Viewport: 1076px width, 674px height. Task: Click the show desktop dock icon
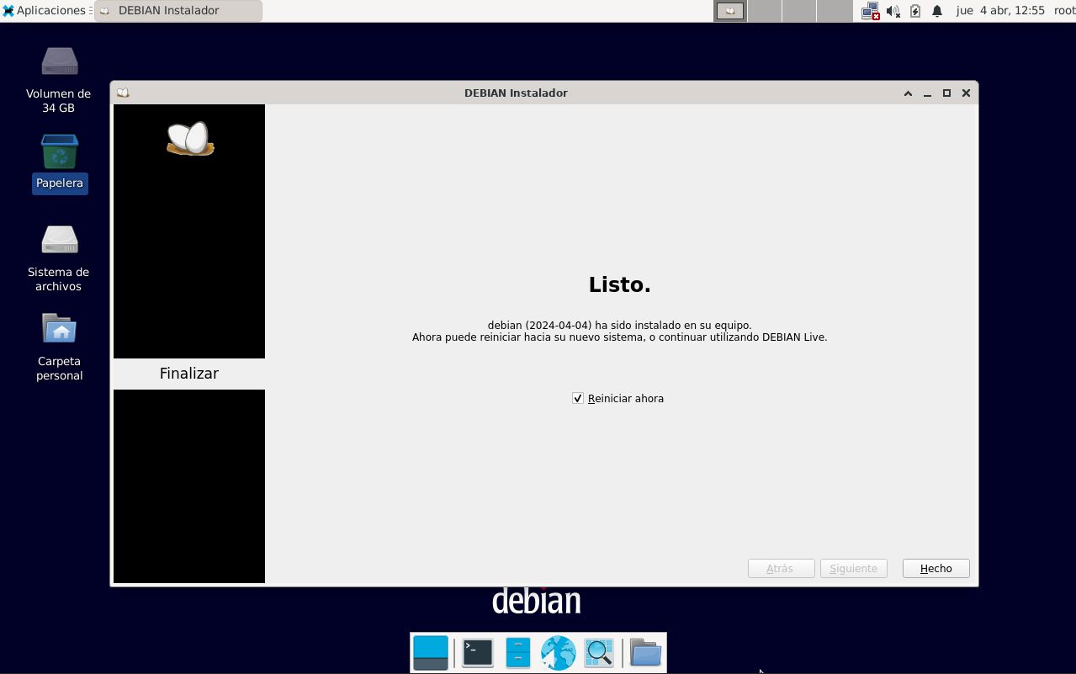click(x=431, y=653)
